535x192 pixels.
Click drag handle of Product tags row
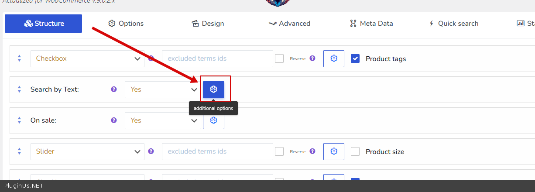[x=19, y=58]
